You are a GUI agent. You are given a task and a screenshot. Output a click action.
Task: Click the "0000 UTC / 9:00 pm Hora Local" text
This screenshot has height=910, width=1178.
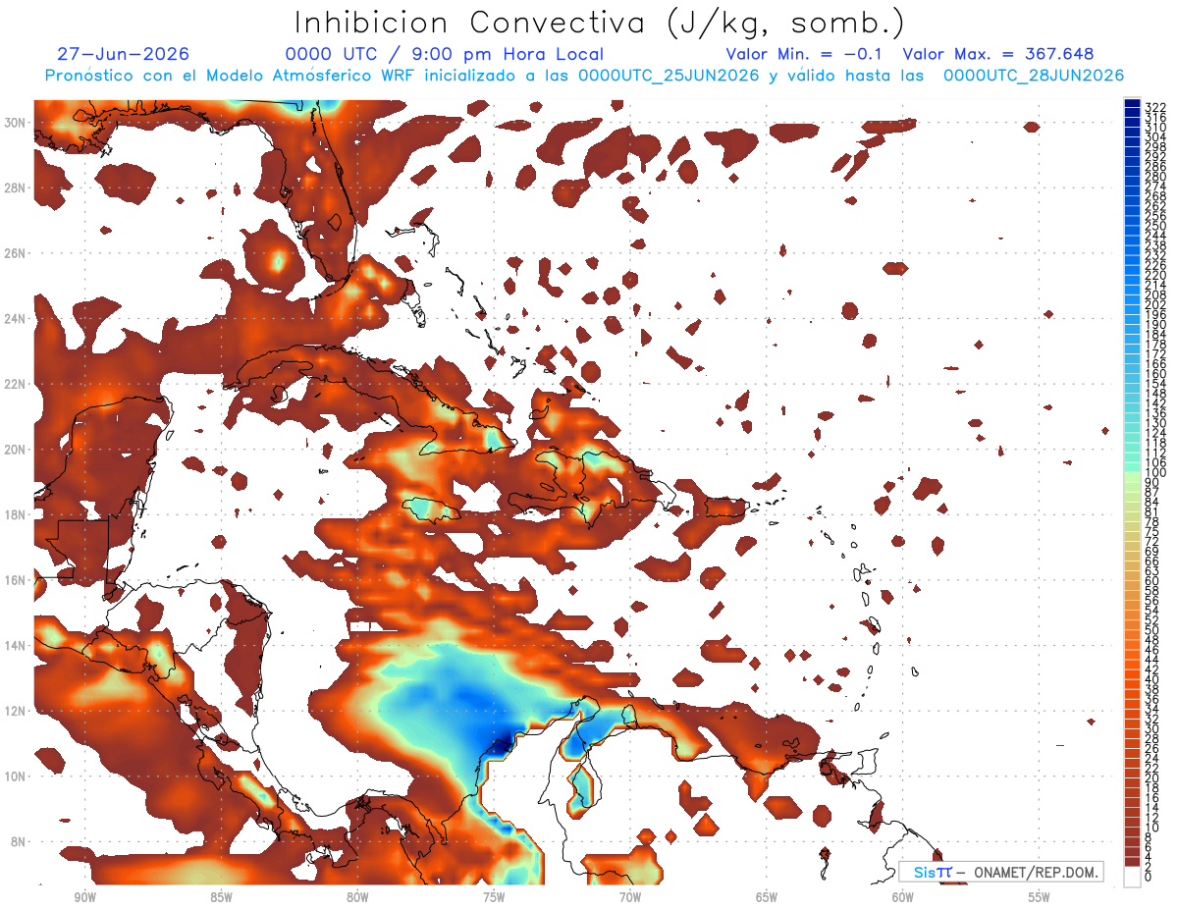pos(445,54)
